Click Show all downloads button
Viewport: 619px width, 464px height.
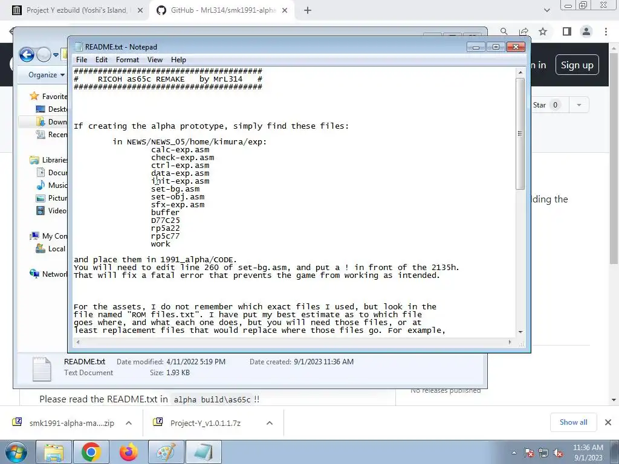pos(573,422)
